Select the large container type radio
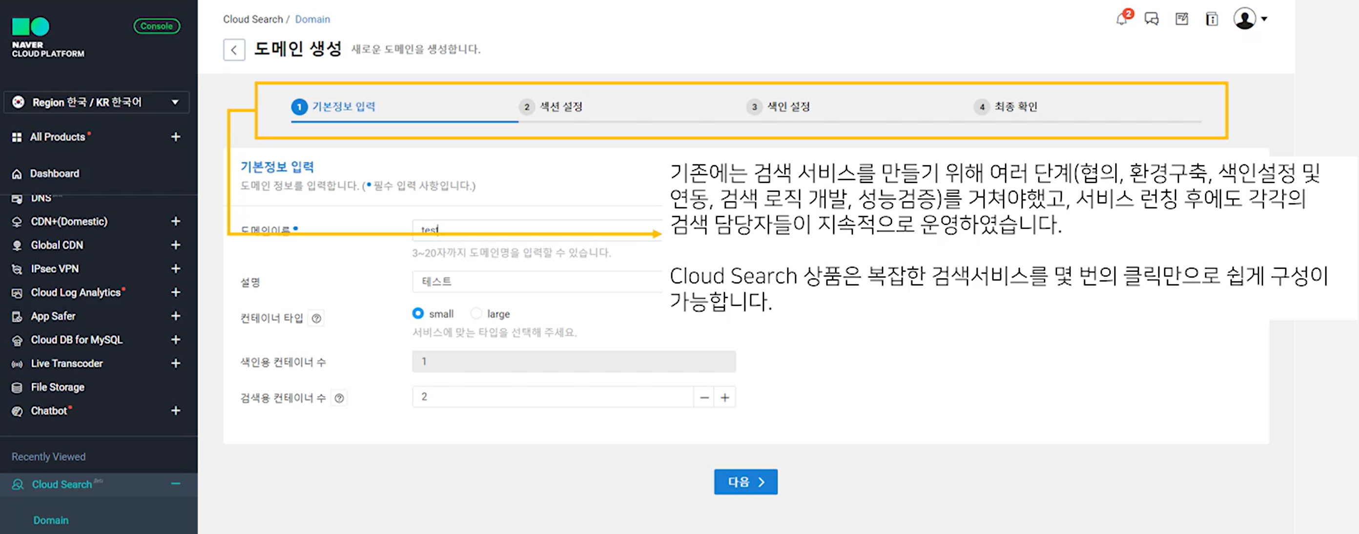This screenshot has height=534, width=1359. coord(476,314)
